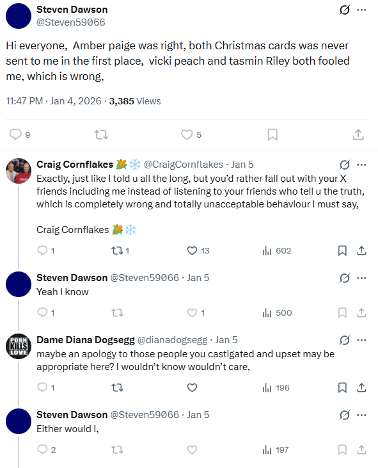The height and width of the screenshot is (468, 378).
Task: Like the main post with 5 likes
Action: pos(187,134)
